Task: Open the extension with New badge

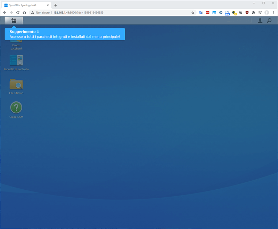Action: coord(227,13)
